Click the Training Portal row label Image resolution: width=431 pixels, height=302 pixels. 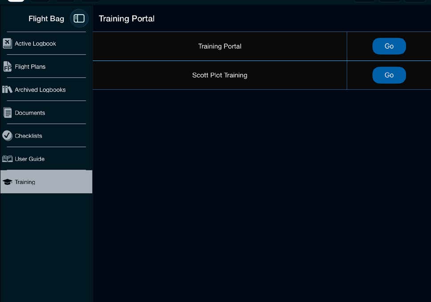tap(220, 46)
